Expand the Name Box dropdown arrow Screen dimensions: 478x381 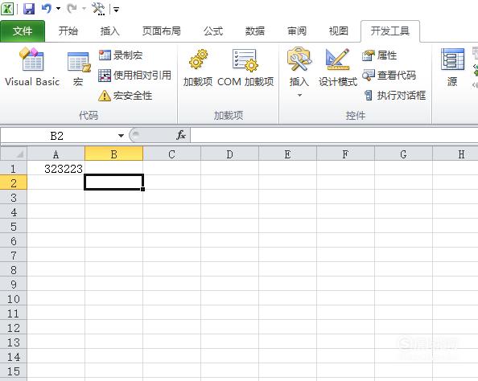pyautogui.click(x=121, y=136)
